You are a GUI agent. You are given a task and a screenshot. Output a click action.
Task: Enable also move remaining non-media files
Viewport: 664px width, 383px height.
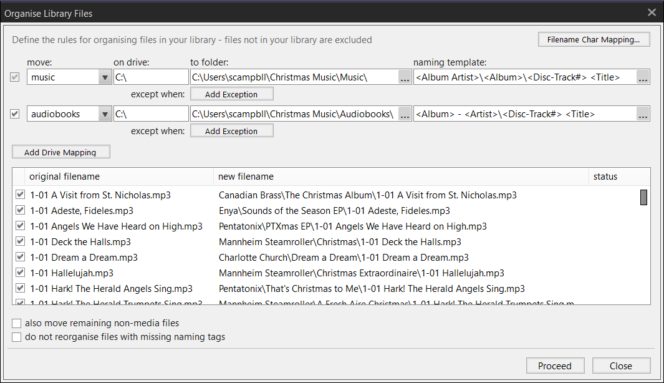[17, 324]
